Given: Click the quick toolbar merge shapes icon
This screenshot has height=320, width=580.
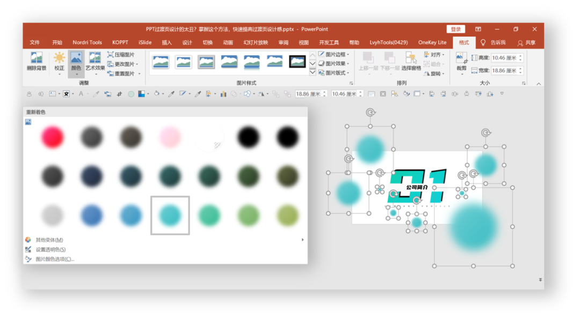Looking at the screenshot, I should click(x=247, y=94).
